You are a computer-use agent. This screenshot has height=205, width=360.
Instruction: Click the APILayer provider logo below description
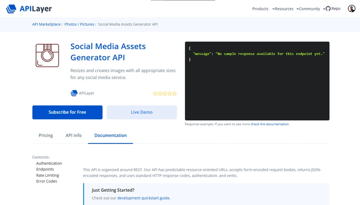pos(74,93)
